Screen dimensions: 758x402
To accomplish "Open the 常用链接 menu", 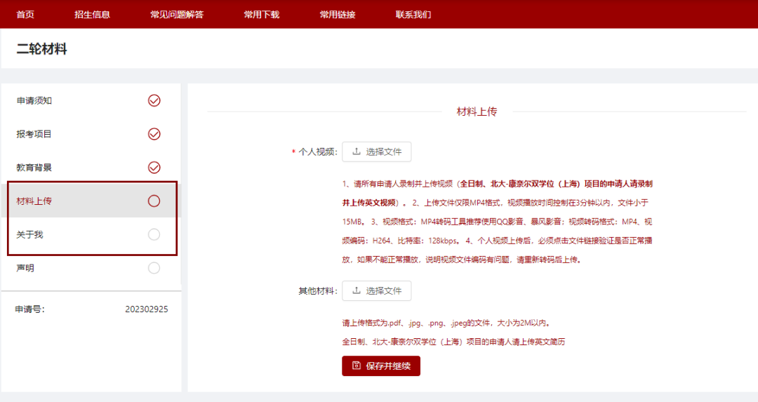I will pyautogui.click(x=338, y=15).
